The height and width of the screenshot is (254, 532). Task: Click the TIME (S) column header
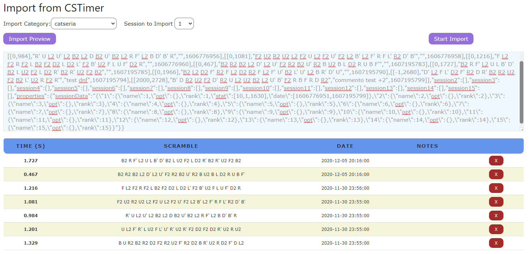(31, 146)
